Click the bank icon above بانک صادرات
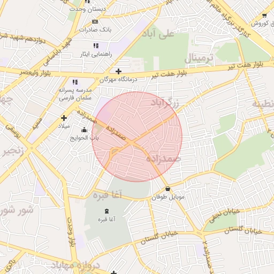The image size is (274, 274). 95,22
